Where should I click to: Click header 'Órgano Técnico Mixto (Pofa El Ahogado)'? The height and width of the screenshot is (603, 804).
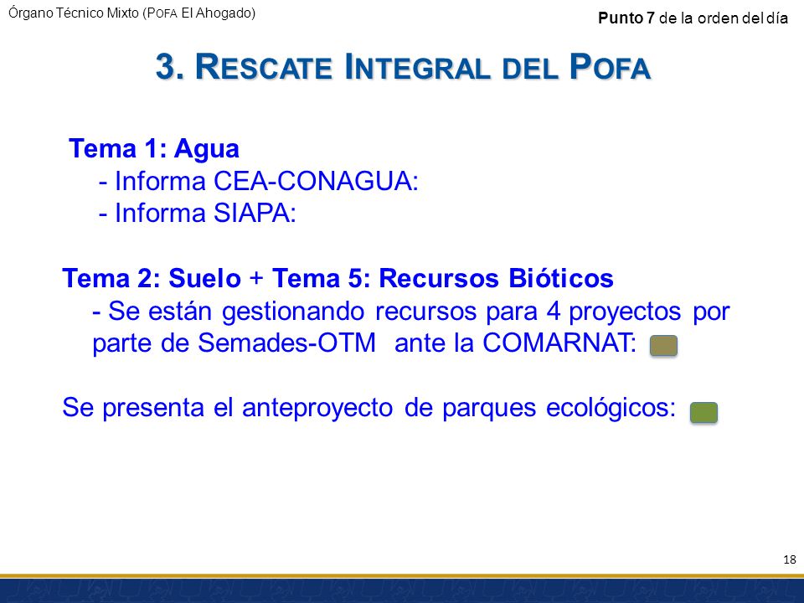(x=131, y=13)
